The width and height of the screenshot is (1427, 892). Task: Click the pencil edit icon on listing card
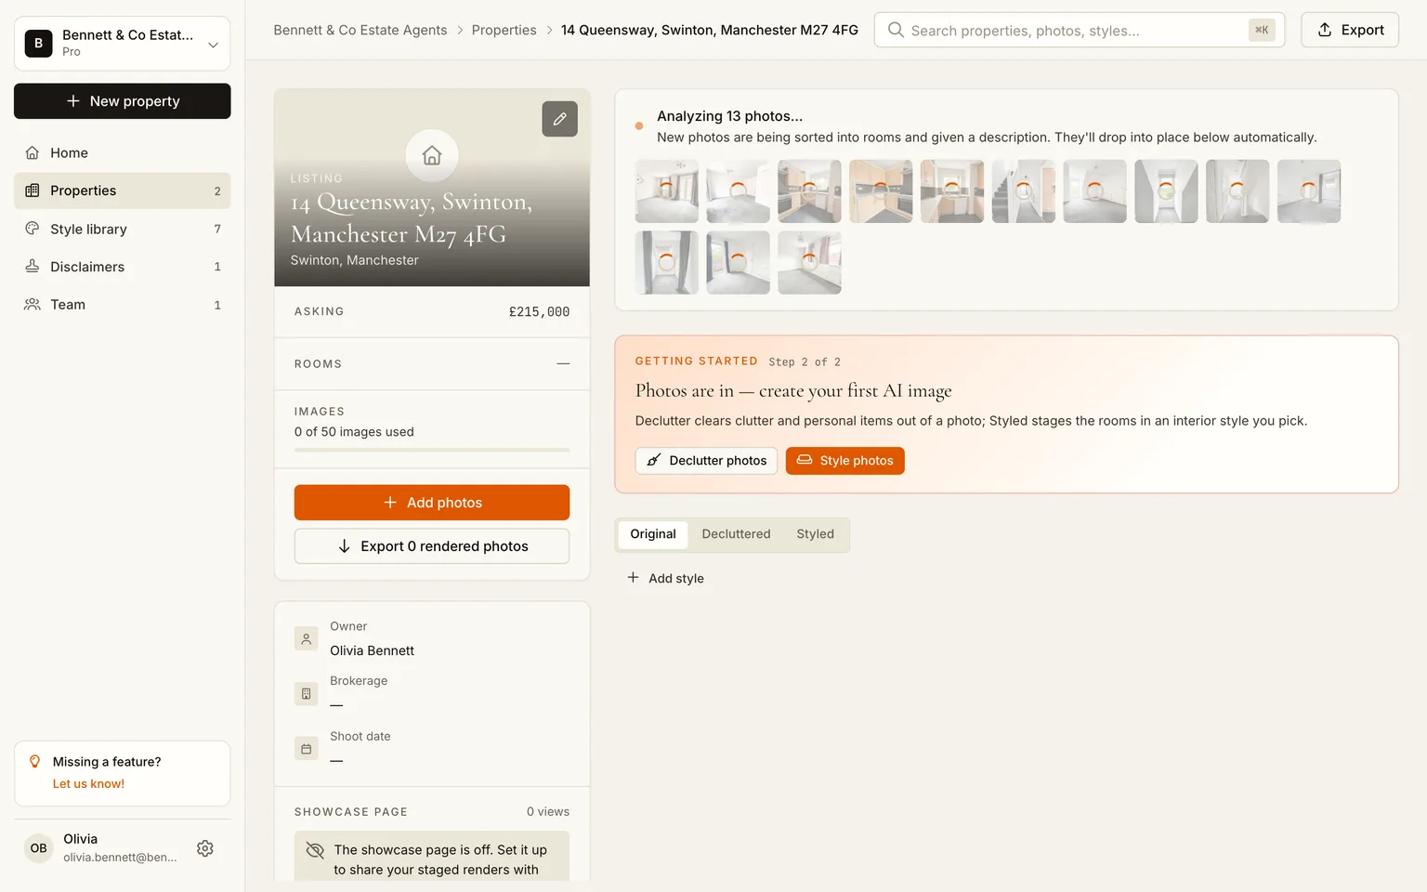[559, 119]
